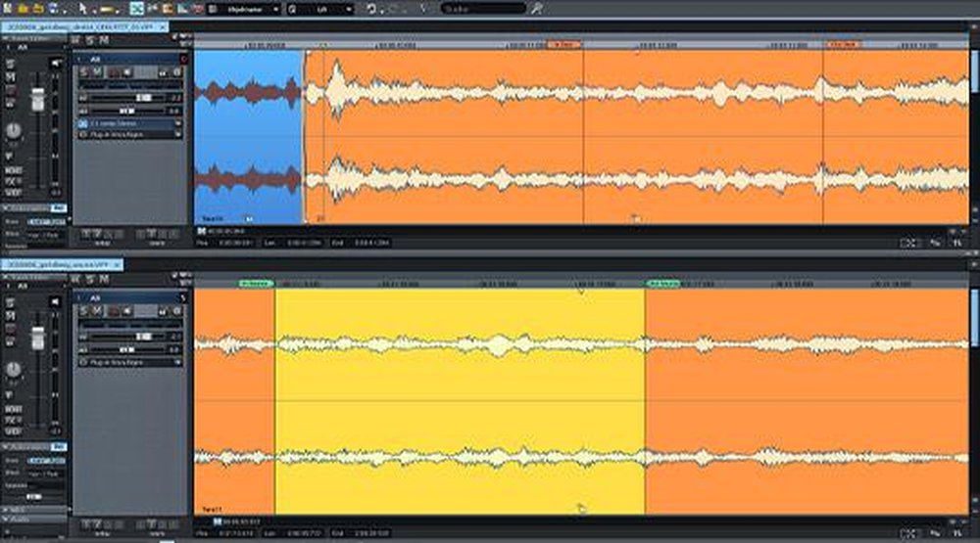Open the first plug-in slot dropdown on upper track 1

[x=178, y=123]
